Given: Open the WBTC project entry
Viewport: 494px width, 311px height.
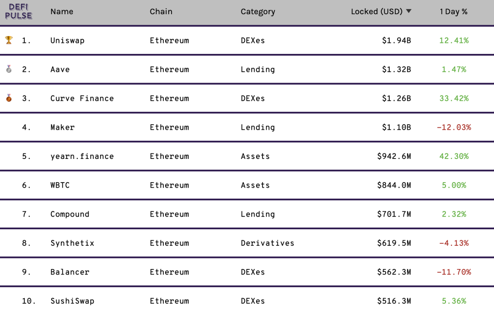Looking at the screenshot, I should 60,185.
